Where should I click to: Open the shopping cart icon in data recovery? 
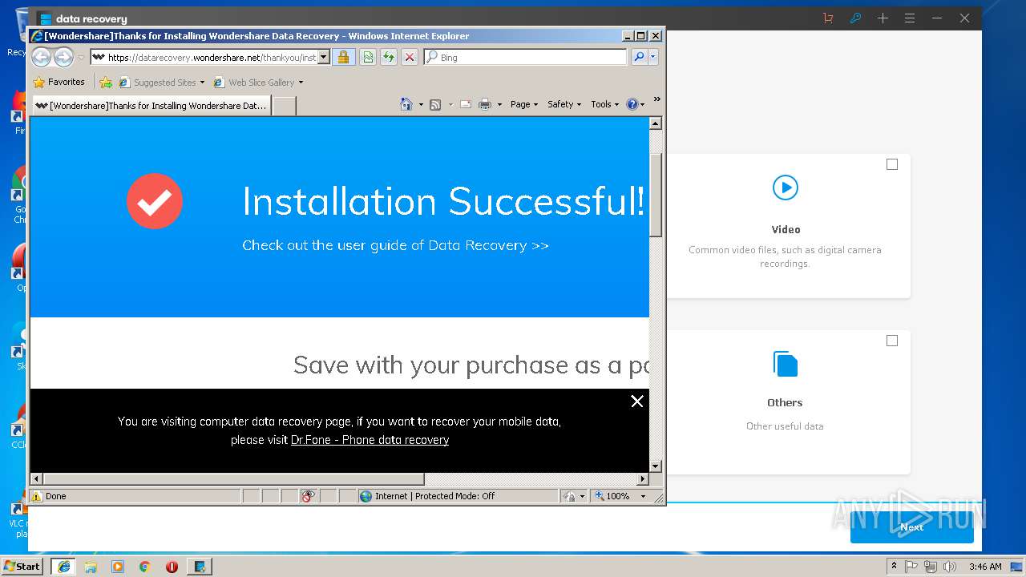828,18
